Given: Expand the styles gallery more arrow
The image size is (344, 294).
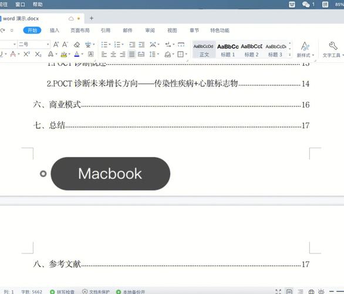Looking at the screenshot, I should click(290, 55).
